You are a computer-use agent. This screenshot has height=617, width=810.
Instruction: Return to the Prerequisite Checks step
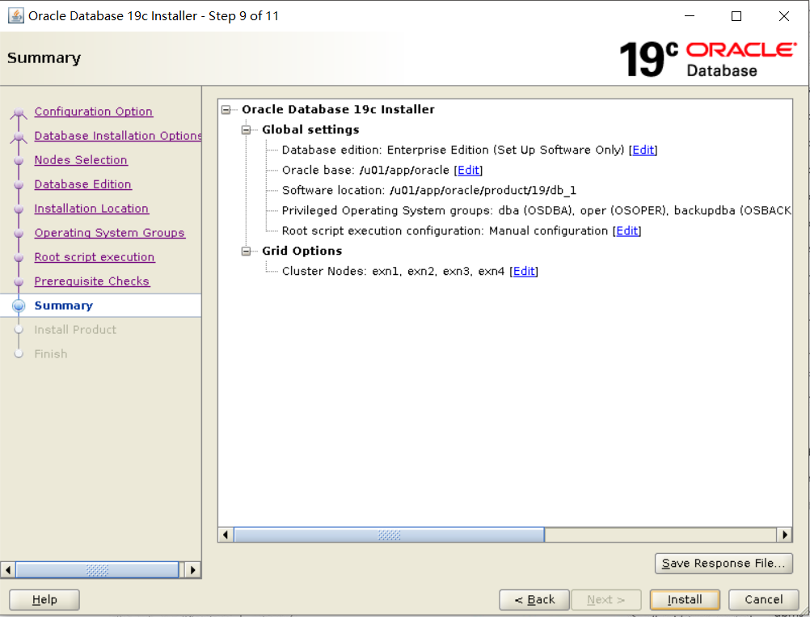(x=92, y=281)
